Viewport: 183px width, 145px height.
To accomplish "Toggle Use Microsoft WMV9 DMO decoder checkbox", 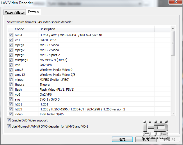I will click(x=9, y=126).
